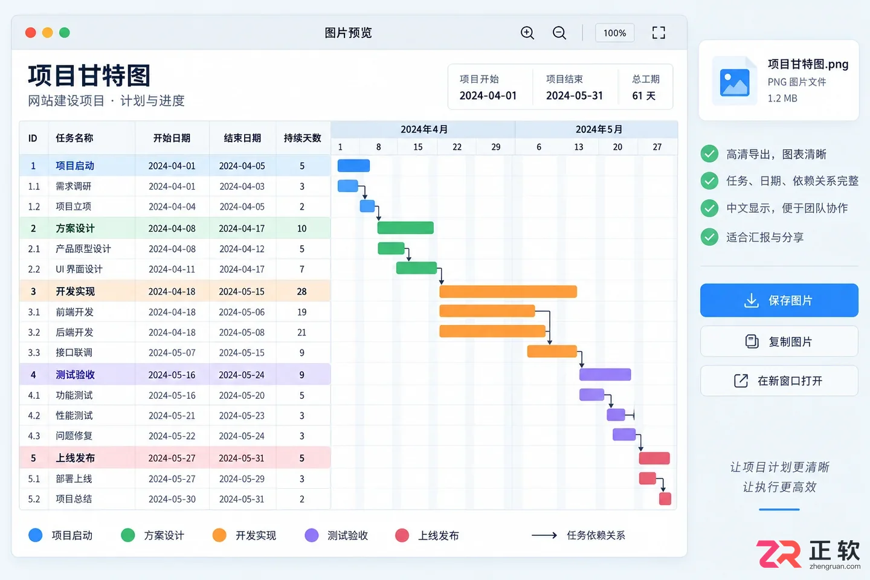Click the 开发实现 orange Gantt bar
This screenshot has width=870, height=580.
coord(508,292)
